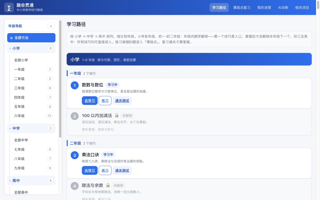Collapse the grade navigation sidebar with « button
The width and height of the screenshot is (320, 200).
(x=51, y=26)
